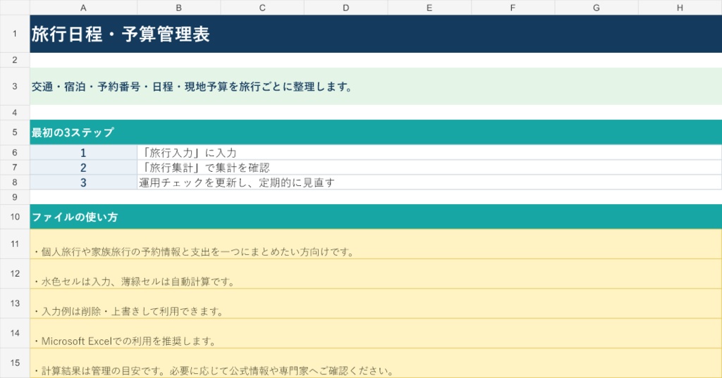
Task: Select row 3 header
Action: pyautogui.click(x=15, y=86)
